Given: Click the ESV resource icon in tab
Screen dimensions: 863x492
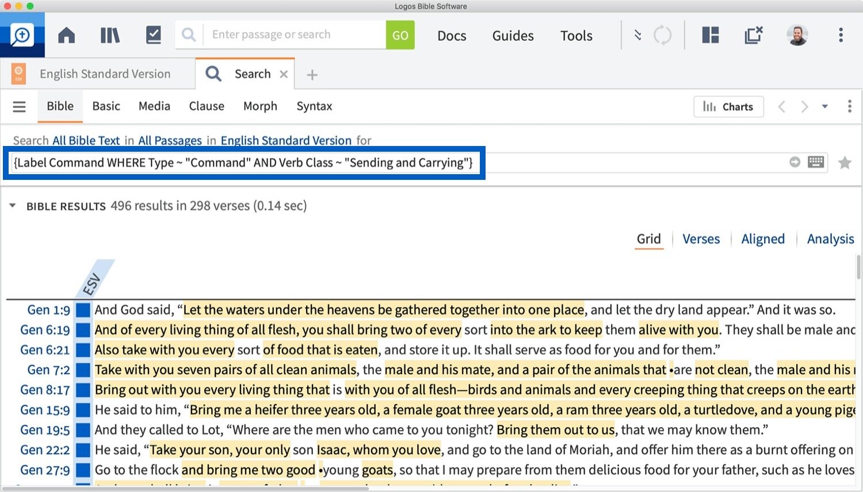Looking at the screenshot, I should [x=19, y=74].
